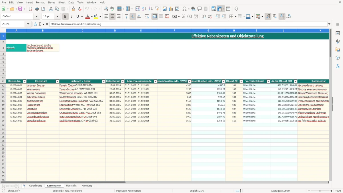Viewport: 343px width, 193px height.
Task: Print the spreadsheet with the printer icon
Action: 37,9
